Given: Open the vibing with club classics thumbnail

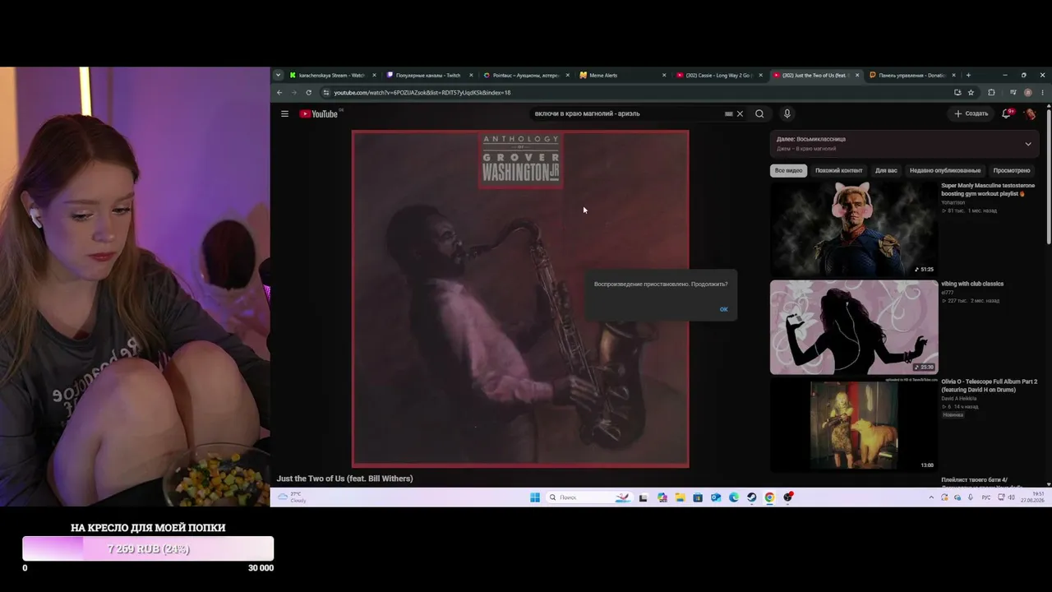Looking at the screenshot, I should 854,327.
